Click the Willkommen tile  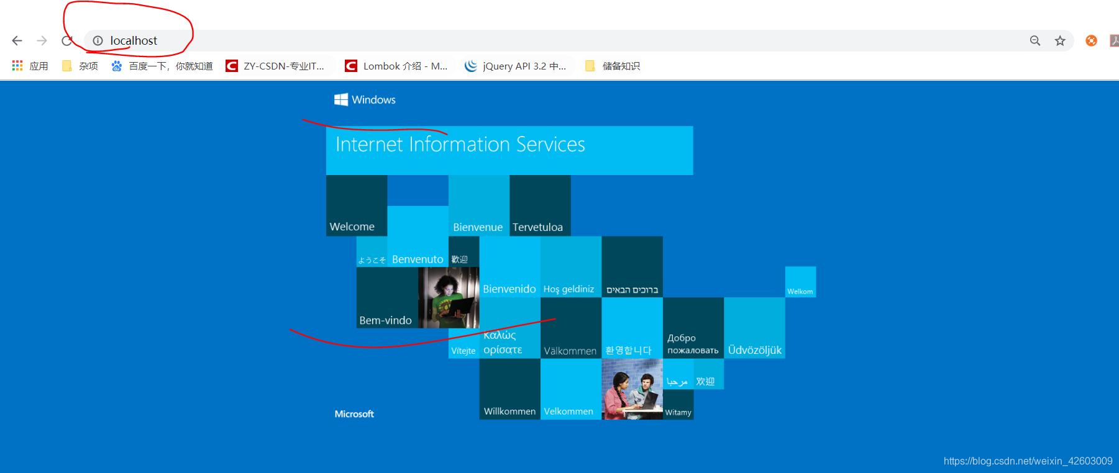[509, 389]
